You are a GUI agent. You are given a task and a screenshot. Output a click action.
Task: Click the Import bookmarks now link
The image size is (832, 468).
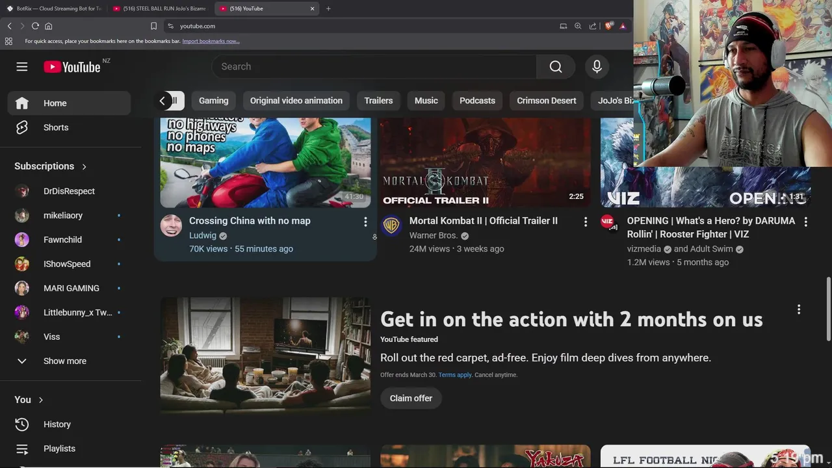[211, 41]
